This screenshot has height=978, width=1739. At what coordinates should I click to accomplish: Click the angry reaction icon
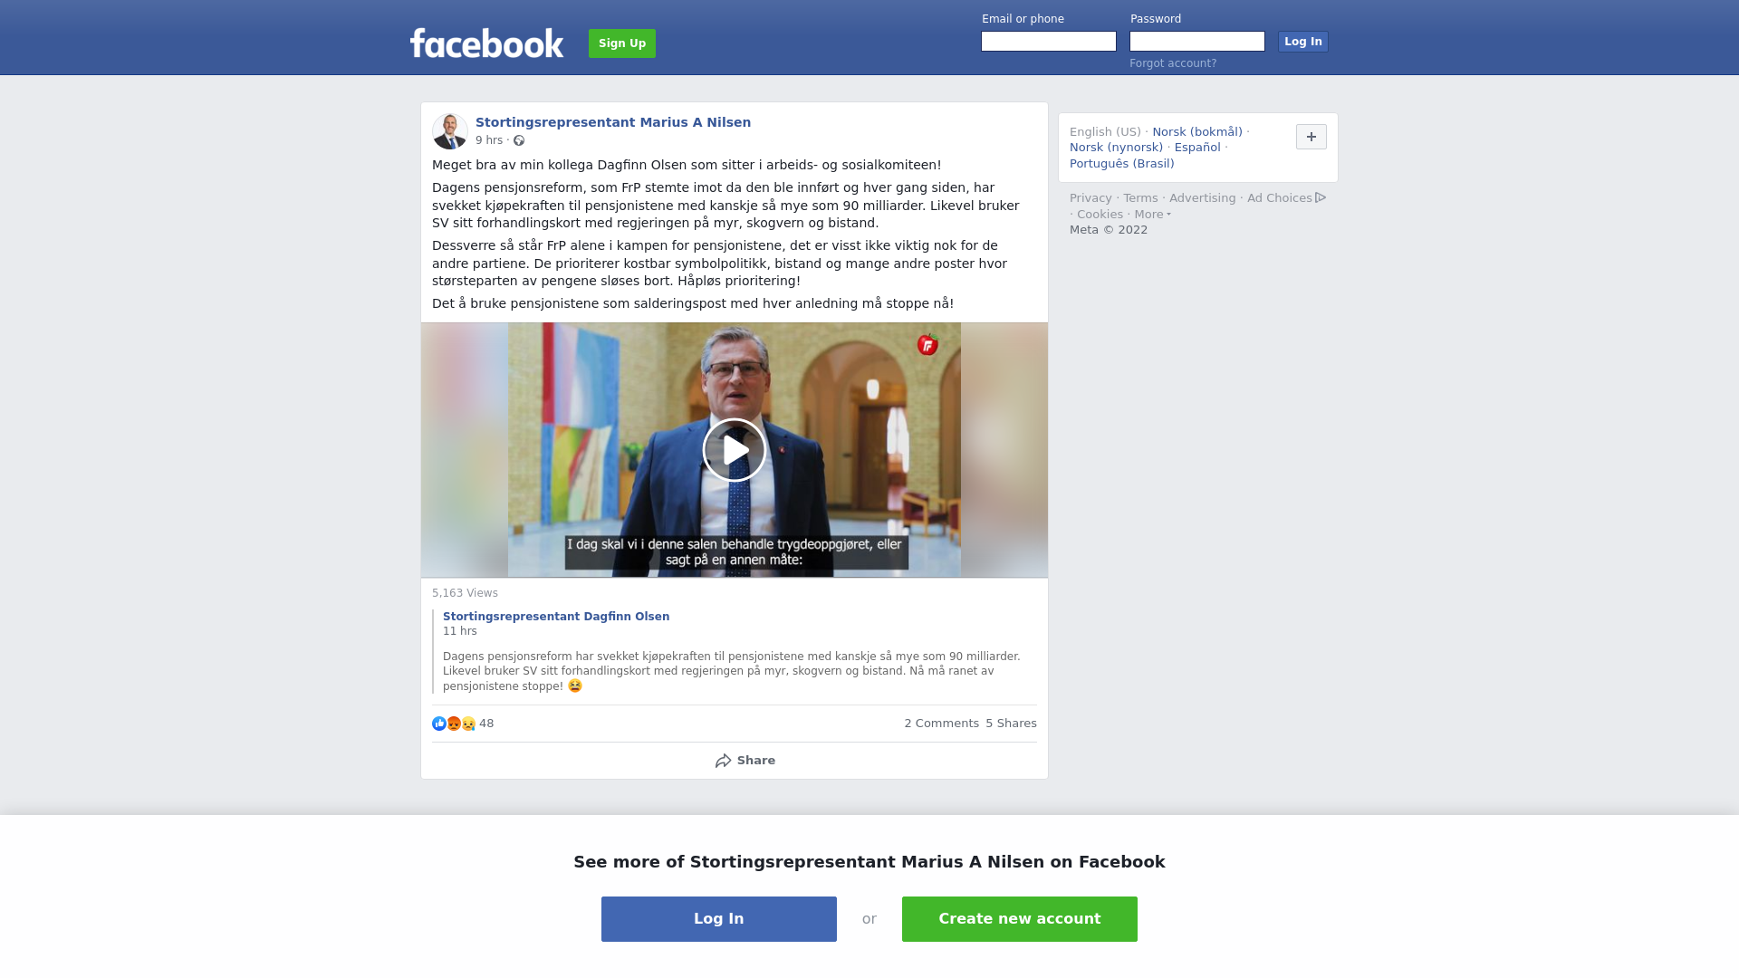454,724
